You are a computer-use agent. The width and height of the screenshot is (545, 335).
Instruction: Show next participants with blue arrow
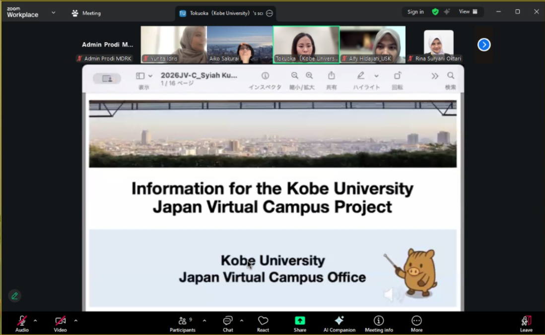click(x=484, y=45)
